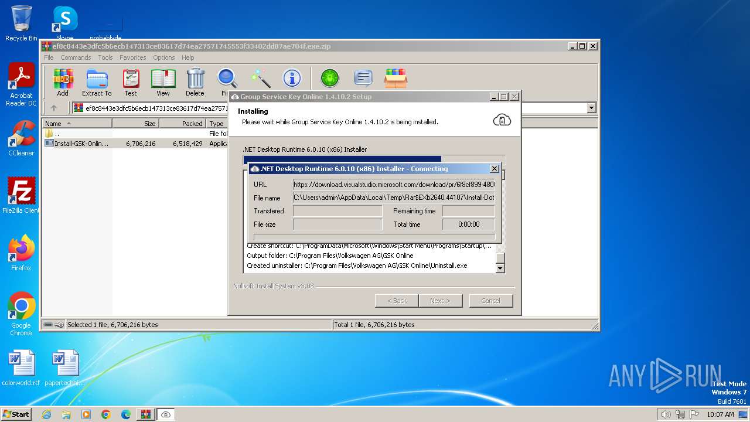Click the Total time field

tap(469, 224)
